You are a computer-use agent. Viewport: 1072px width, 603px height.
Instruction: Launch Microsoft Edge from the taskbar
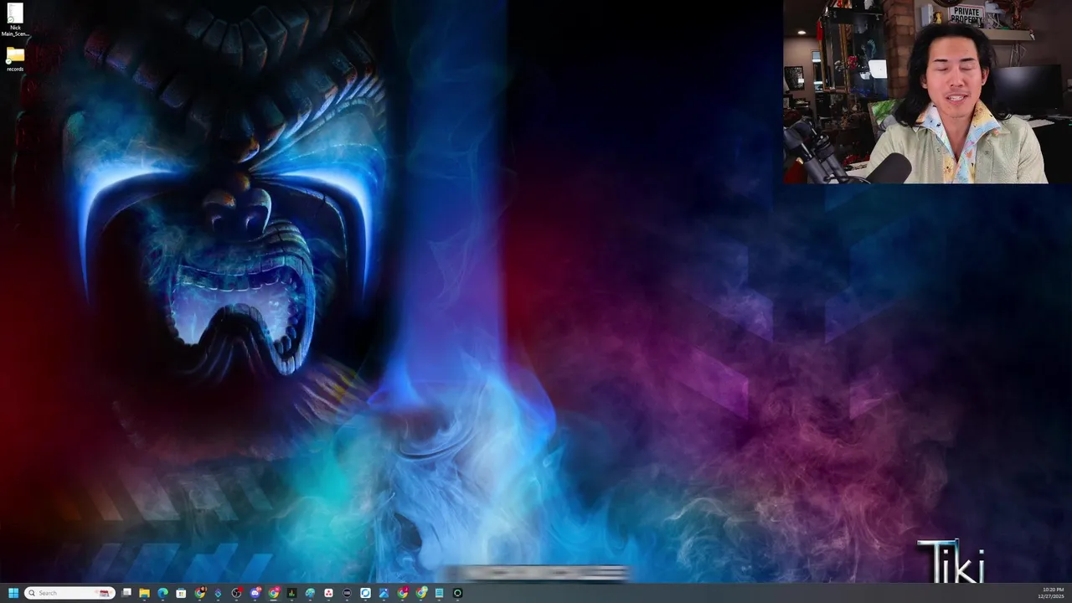coord(162,593)
